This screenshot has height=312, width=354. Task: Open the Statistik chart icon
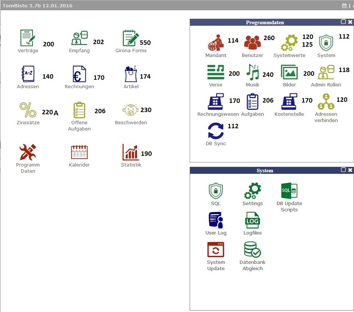pyautogui.click(x=131, y=152)
